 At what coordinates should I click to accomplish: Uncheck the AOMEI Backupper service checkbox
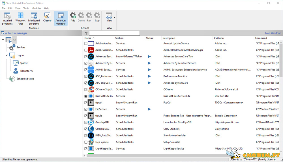click(x=86, y=70)
